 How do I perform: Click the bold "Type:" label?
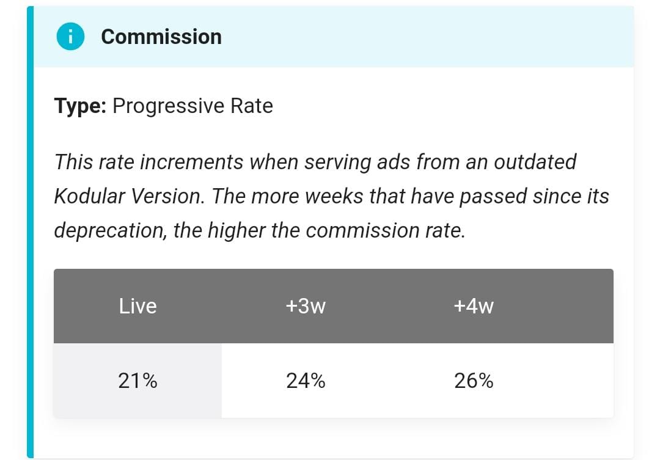click(x=81, y=106)
